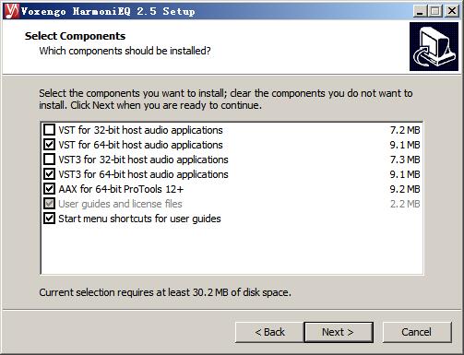Viewport: 464px width, 355px height.
Task: Disable VST3 for 64-bit host audio applications
Action: point(49,174)
